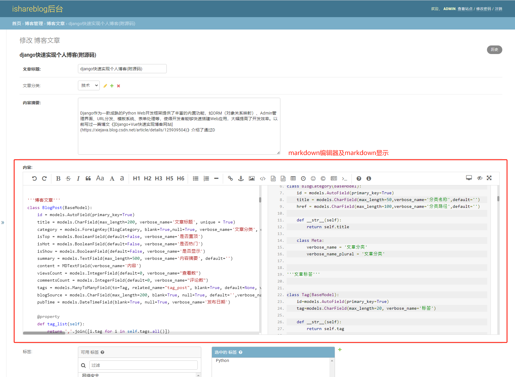Go to 博客管理 in the breadcrumb
Viewport: 515px width, 377px height.
point(34,24)
